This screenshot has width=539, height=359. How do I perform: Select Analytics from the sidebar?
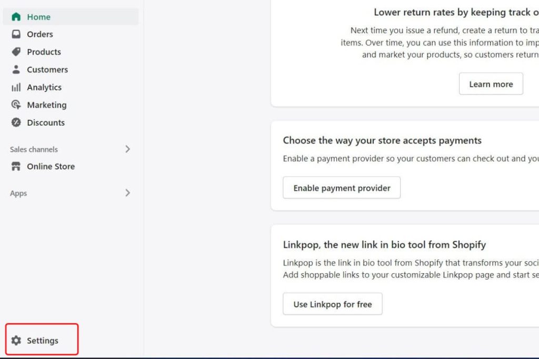44,87
